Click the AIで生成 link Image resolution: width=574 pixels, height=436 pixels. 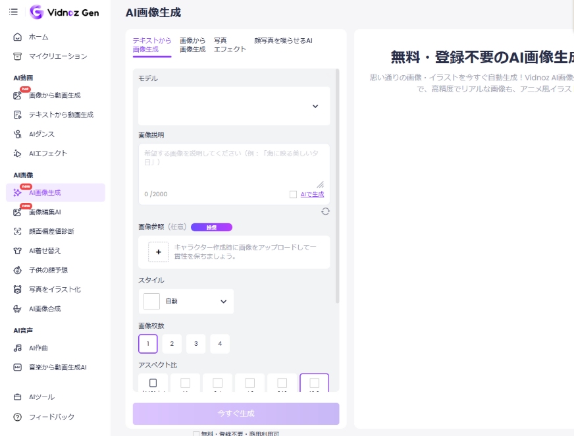311,193
